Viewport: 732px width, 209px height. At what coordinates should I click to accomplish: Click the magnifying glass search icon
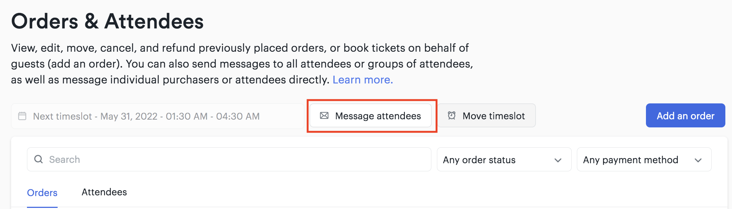click(x=38, y=159)
